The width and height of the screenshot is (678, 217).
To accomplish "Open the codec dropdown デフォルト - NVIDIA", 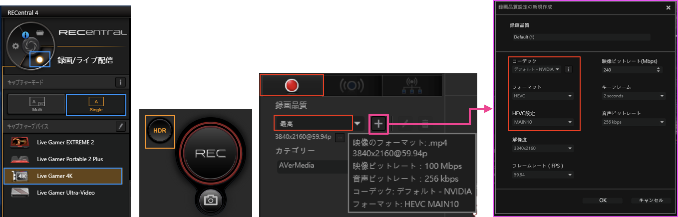I will tap(536, 69).
